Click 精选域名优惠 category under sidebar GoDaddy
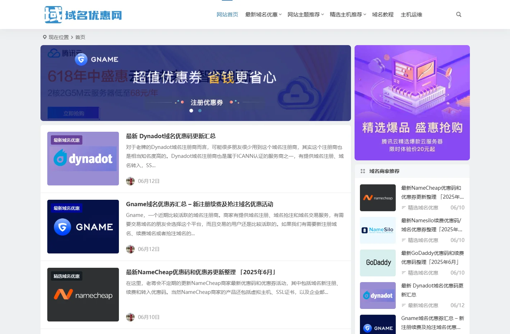510x334 pixels. pos(423,273)
